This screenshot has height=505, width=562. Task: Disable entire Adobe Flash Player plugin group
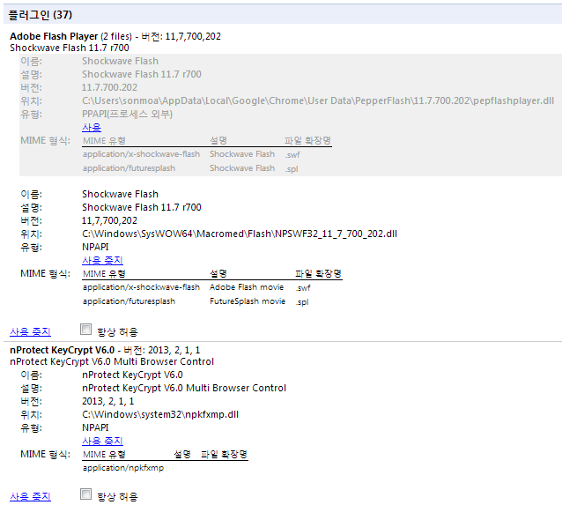[30, 331]
